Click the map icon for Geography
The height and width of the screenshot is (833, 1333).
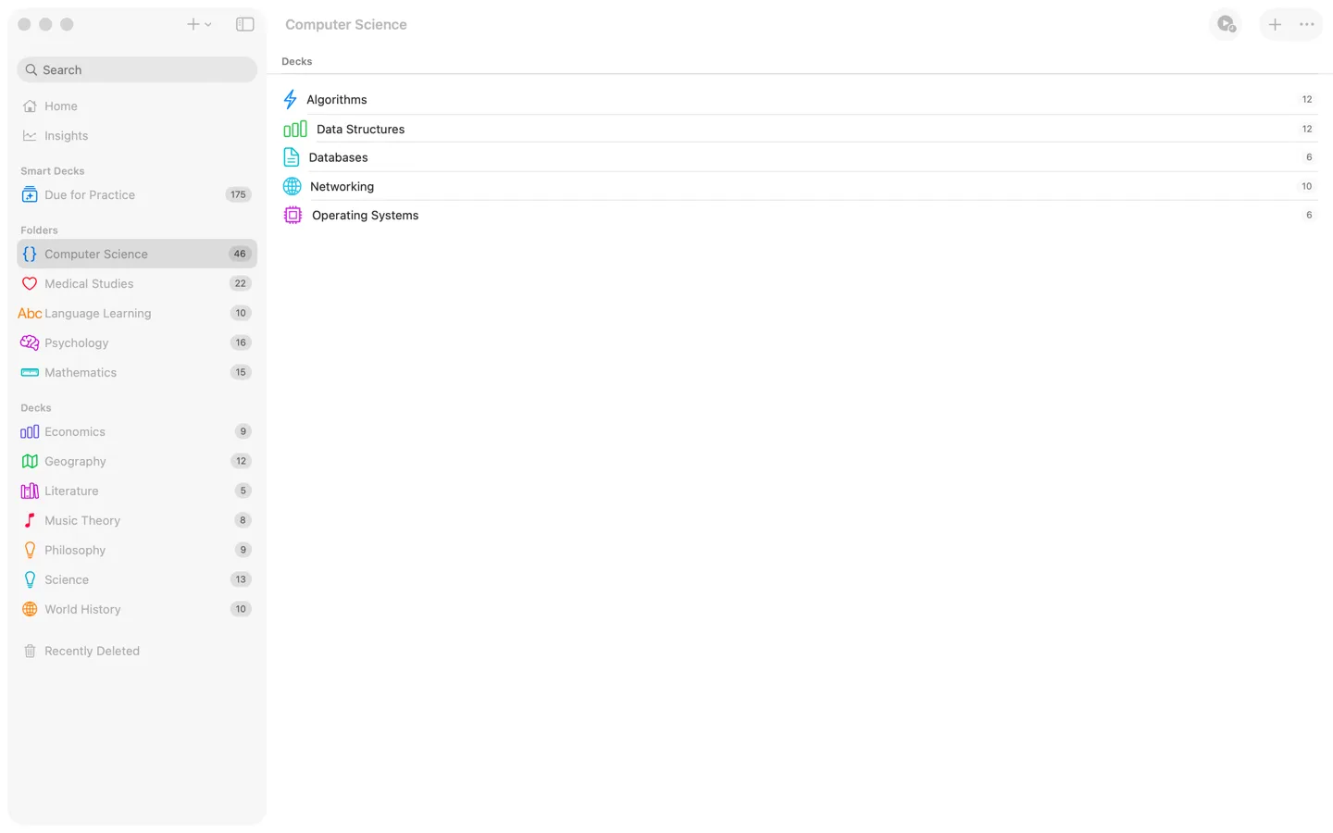pos(30,461)
